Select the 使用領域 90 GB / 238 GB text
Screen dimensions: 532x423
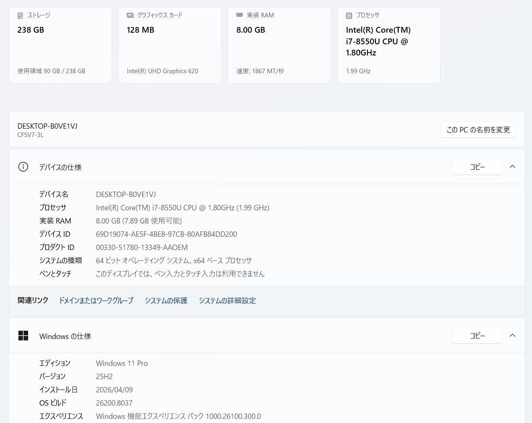point(51,71)
